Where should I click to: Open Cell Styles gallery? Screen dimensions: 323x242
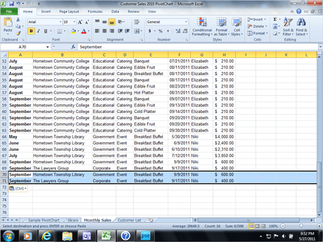(x=237, y=27)
